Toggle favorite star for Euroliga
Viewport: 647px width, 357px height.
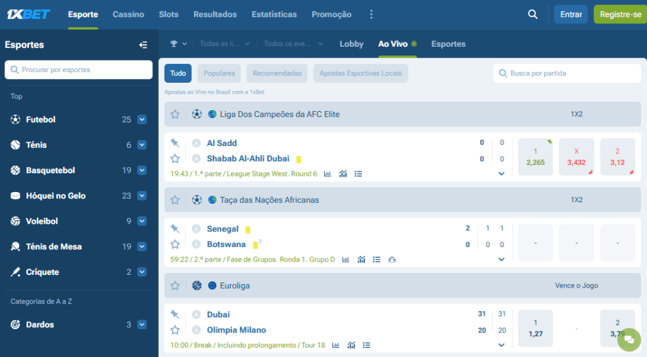tap(175, 286)
